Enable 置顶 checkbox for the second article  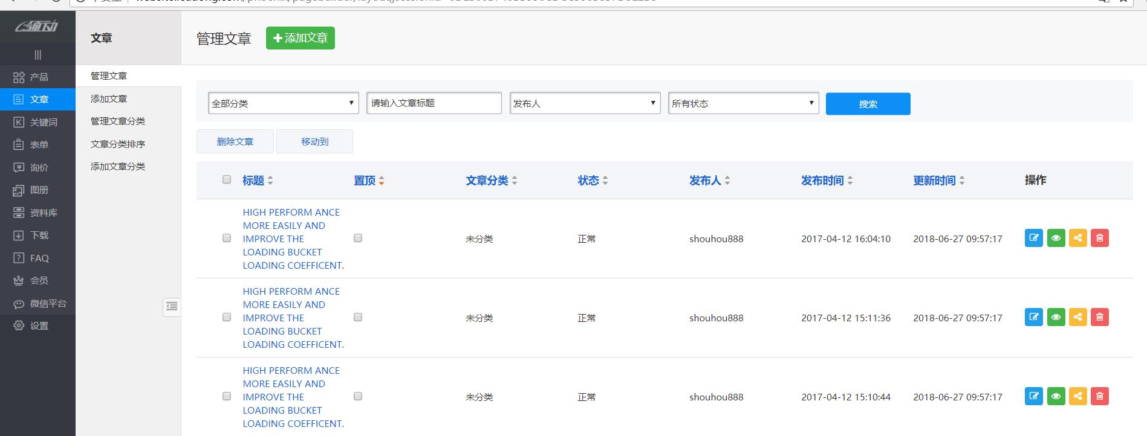click(358, 317)
